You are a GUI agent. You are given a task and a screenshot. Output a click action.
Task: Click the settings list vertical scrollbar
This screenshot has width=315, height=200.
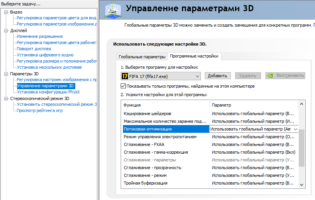pos(301,147)
